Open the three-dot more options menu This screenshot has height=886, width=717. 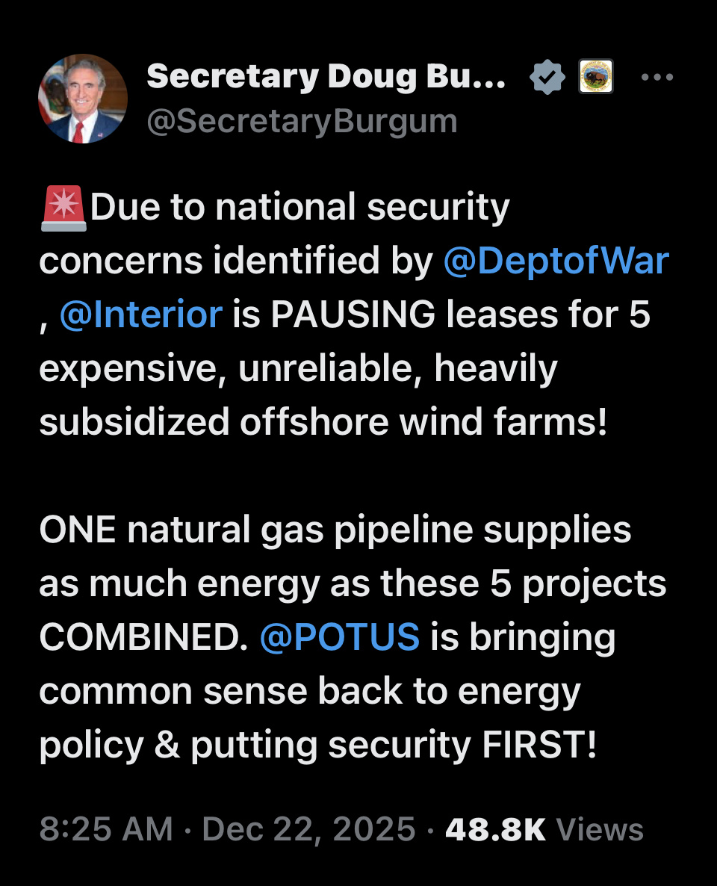657,77
